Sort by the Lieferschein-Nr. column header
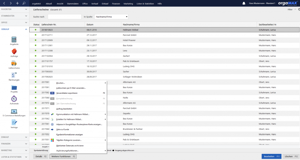The height and width of the screenshot is (160, 300). pos(62,25)
